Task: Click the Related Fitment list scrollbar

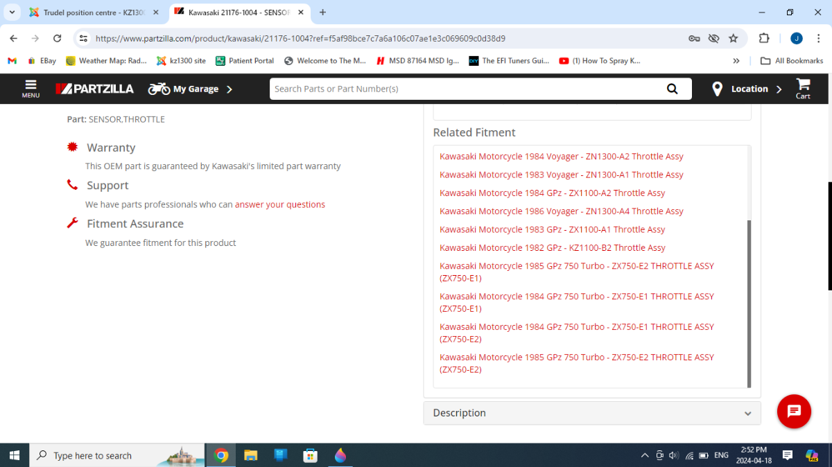Action: tap(749, 303)
